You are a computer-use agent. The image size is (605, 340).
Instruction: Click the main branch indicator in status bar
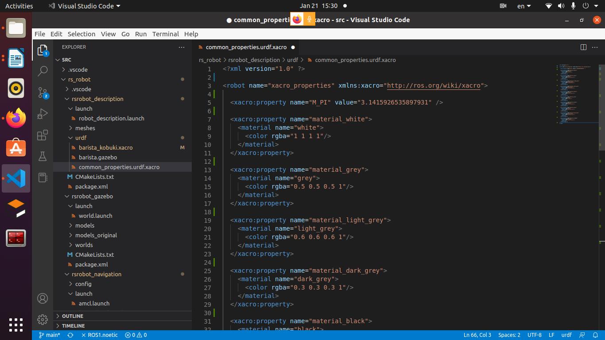coord(50,335)
